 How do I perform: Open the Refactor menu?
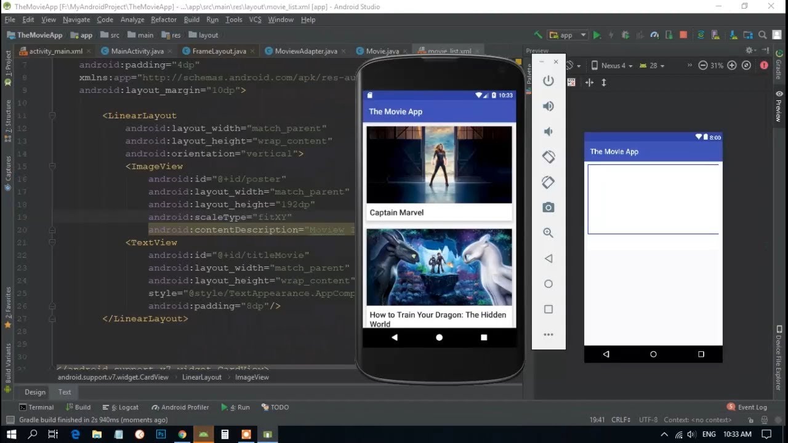[x=164, y=19]
